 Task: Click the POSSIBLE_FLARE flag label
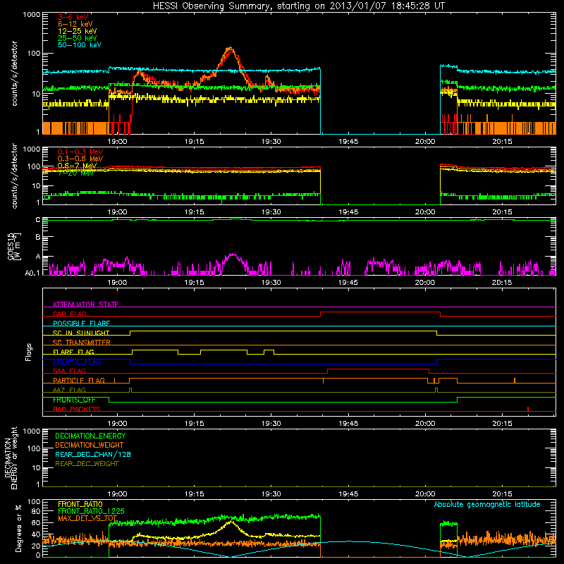[x=81, y=324]
